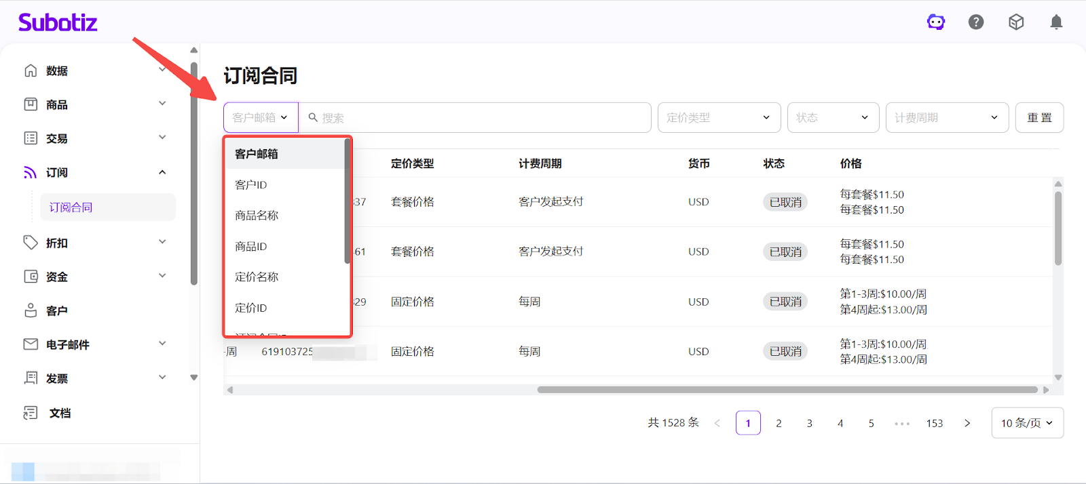The image size is (1086, 484).
Task: Choose 定价ID in the dropdown list
Action: click(x=251, y=308)
